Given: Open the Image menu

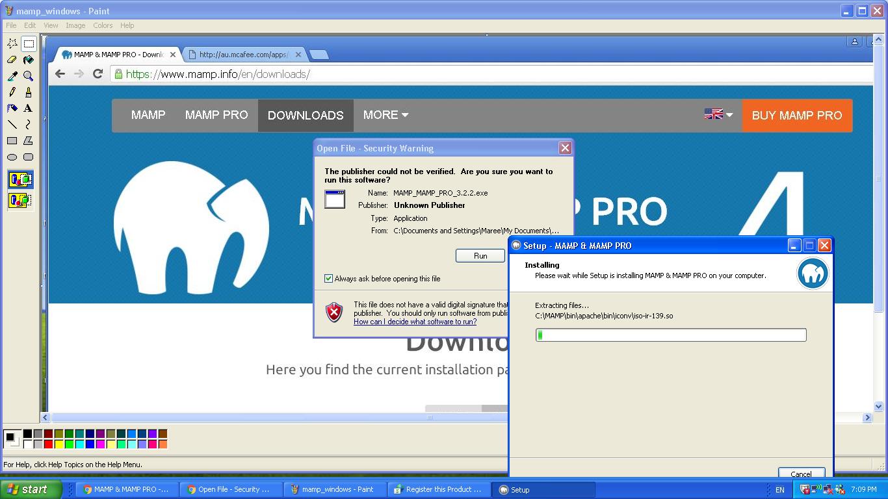Looking at the screenshot, I should point(75,25).
